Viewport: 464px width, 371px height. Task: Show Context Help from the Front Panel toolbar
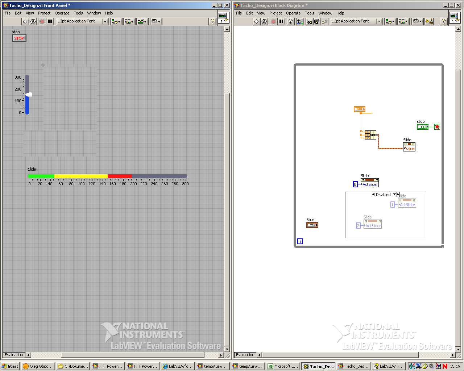coord(212,21)
